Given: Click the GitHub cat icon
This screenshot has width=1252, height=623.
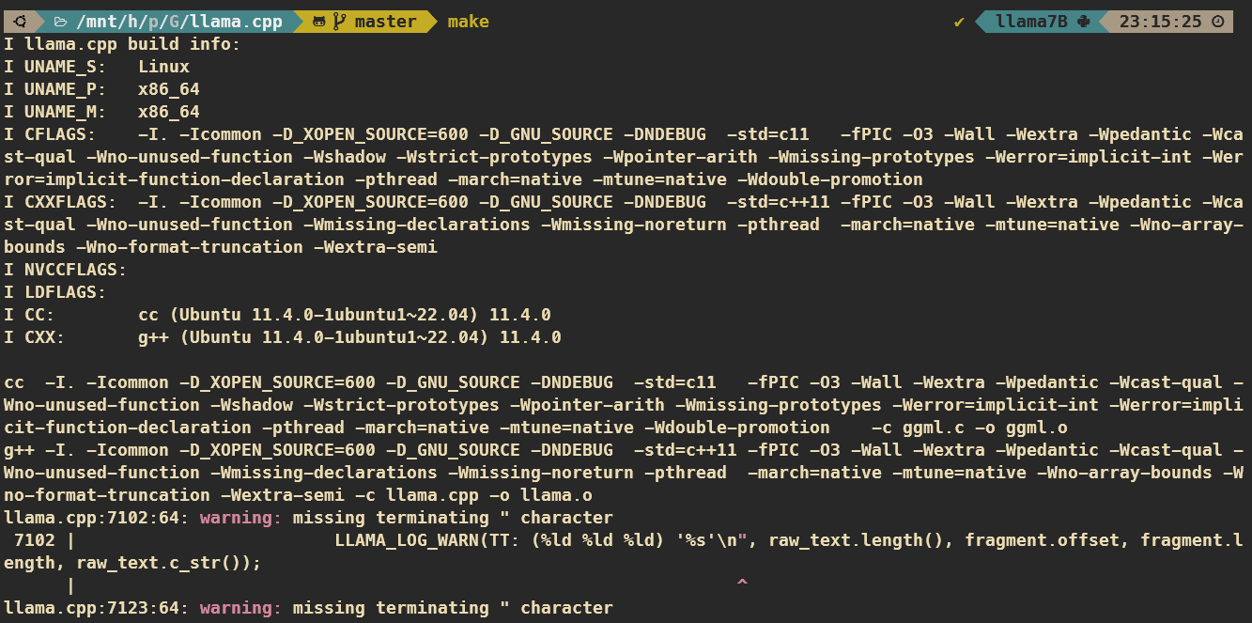Looking at the screenshot, I should (x=319, y=22).
